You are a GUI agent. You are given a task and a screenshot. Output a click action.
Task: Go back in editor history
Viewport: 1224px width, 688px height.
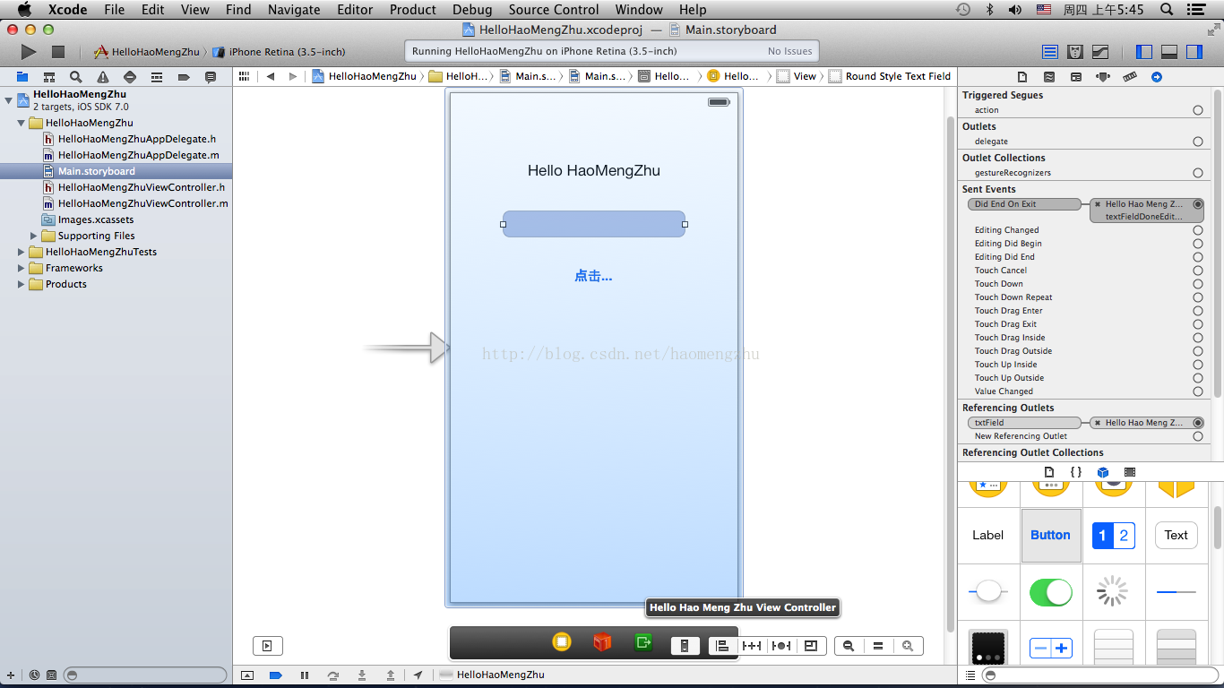pyautogui.click(x=271, y=76)
